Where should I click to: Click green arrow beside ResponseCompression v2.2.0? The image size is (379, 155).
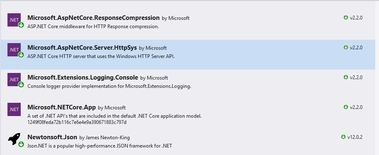(346, 18)
